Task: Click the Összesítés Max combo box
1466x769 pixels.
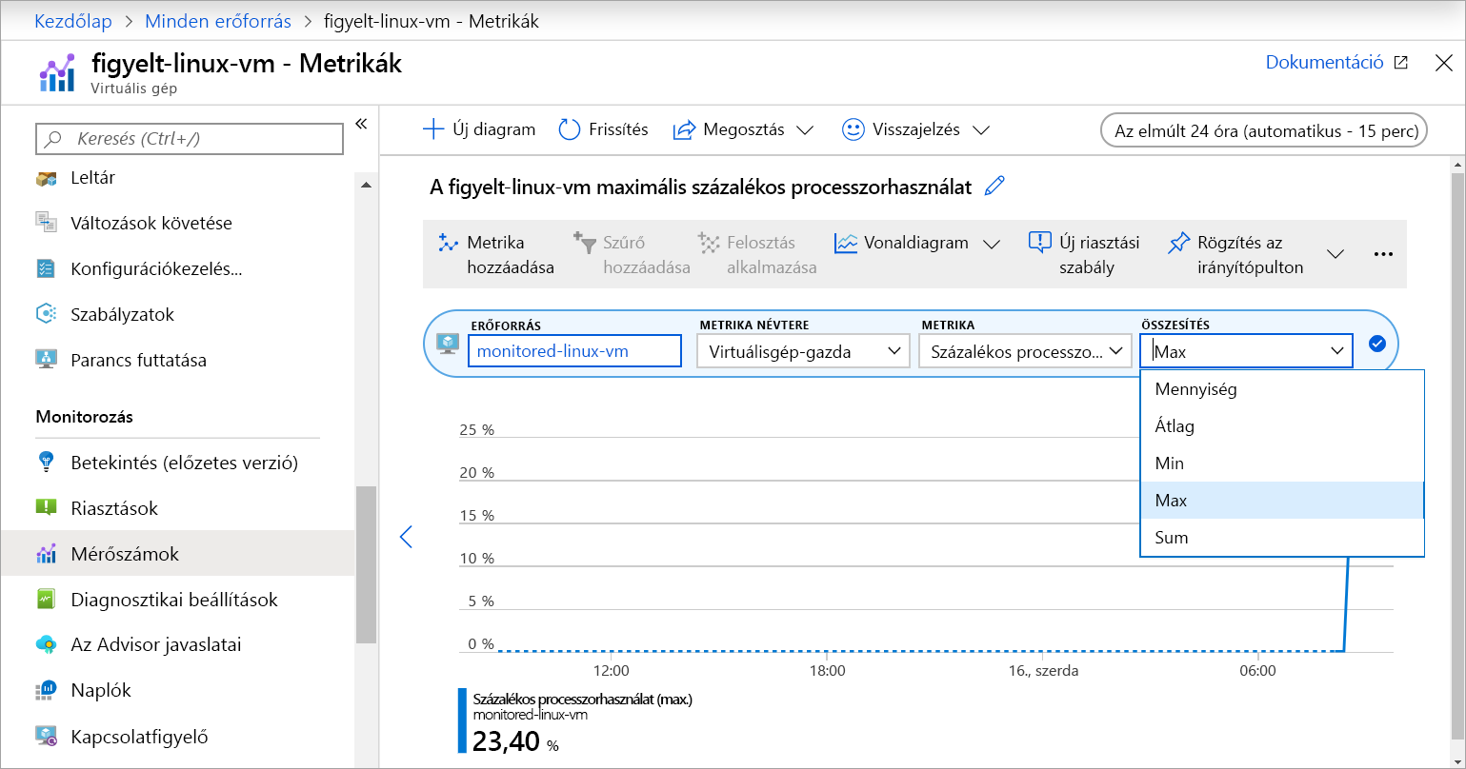Action: (1246, 351)
